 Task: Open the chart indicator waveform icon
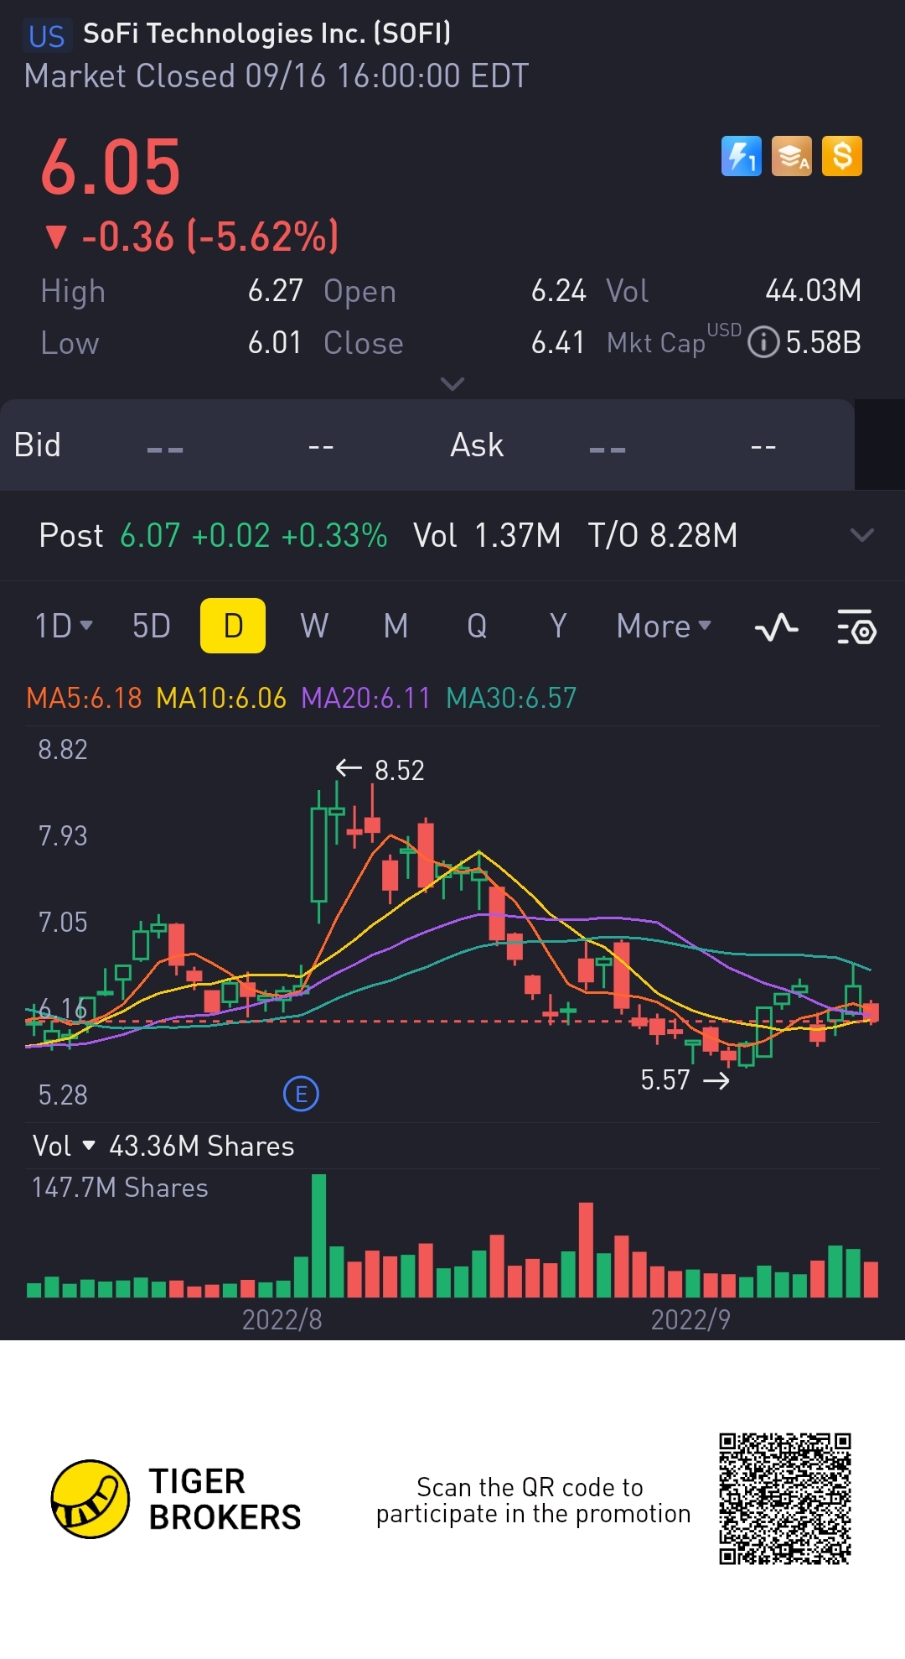click(777, 627)
